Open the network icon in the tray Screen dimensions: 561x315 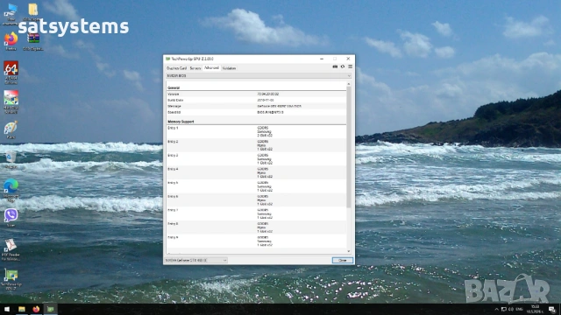click(x=504, y=309)
